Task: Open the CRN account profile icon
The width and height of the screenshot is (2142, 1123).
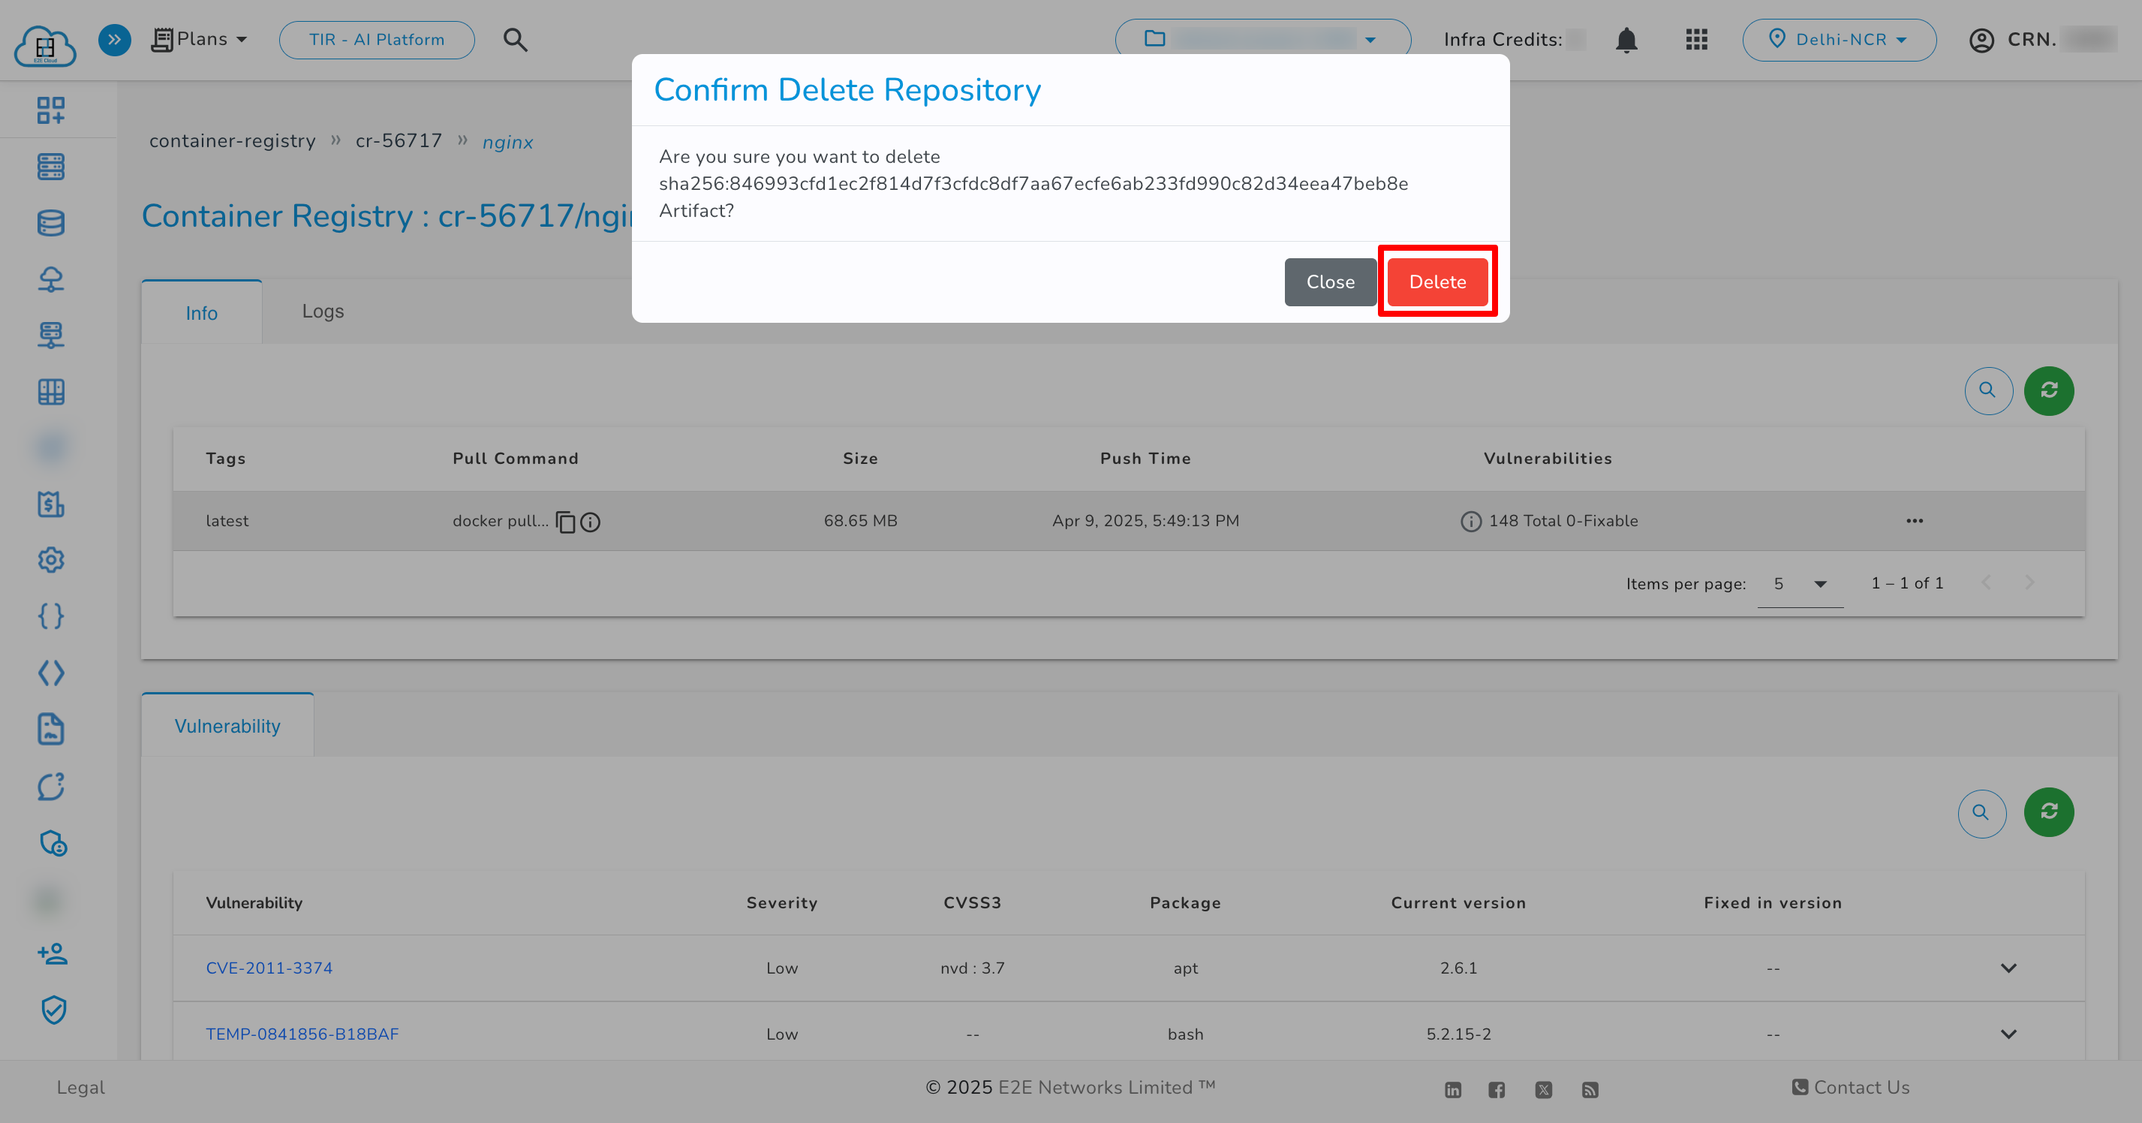Action: 1982,39
